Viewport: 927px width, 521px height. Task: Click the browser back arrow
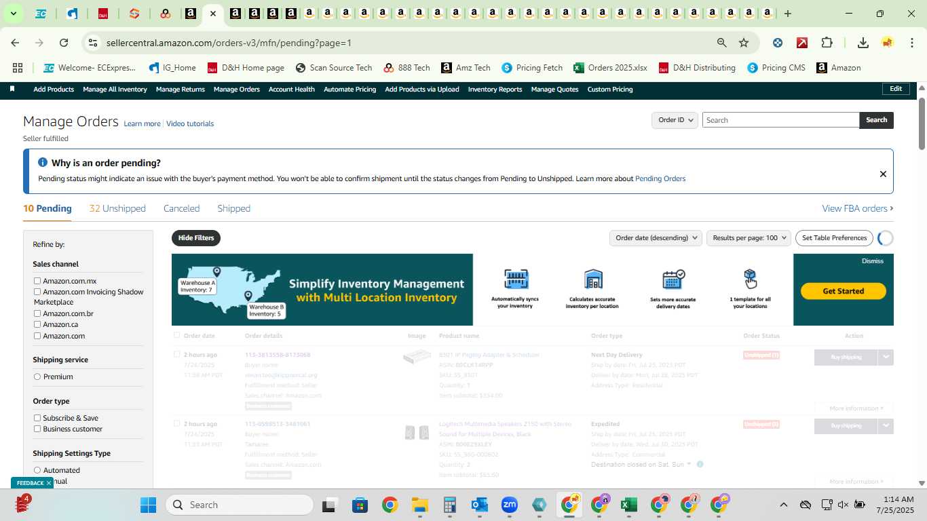click(15, 43)
